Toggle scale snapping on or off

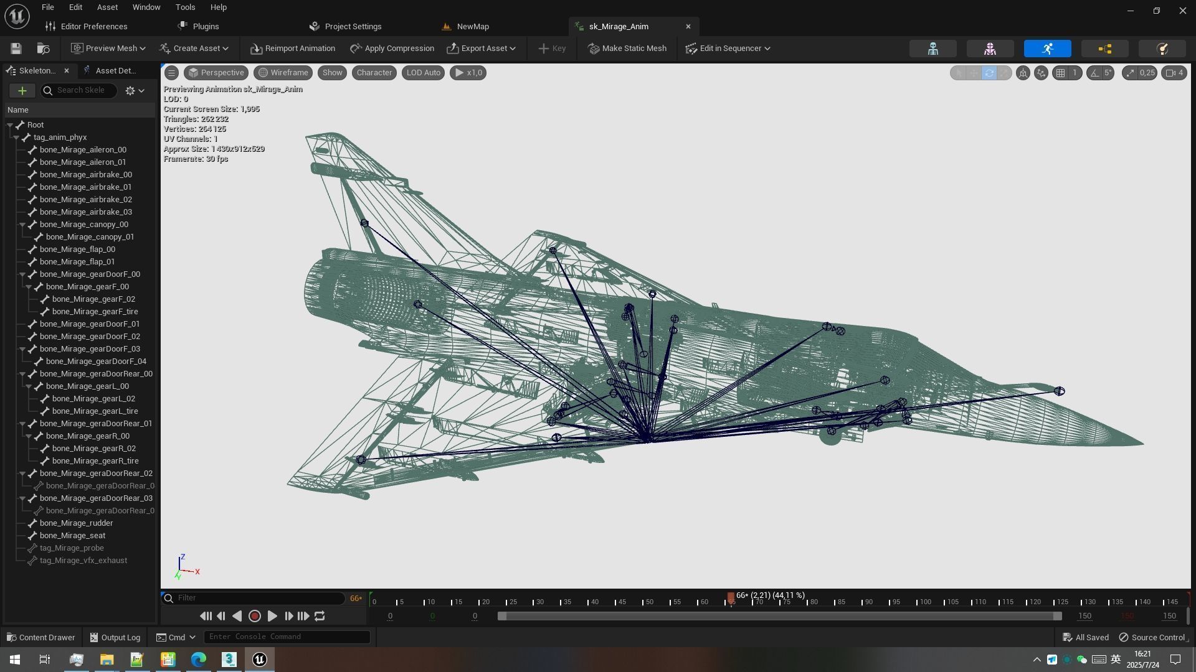[1130, 73]
